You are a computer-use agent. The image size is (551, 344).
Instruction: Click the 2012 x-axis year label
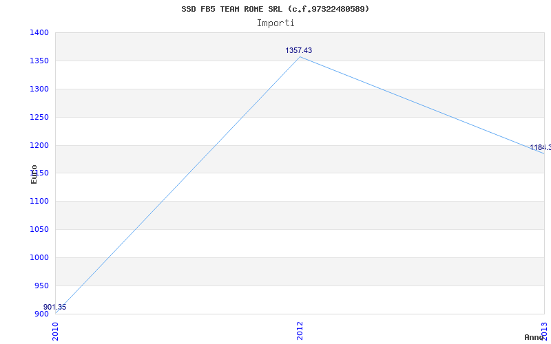(300, 330)
